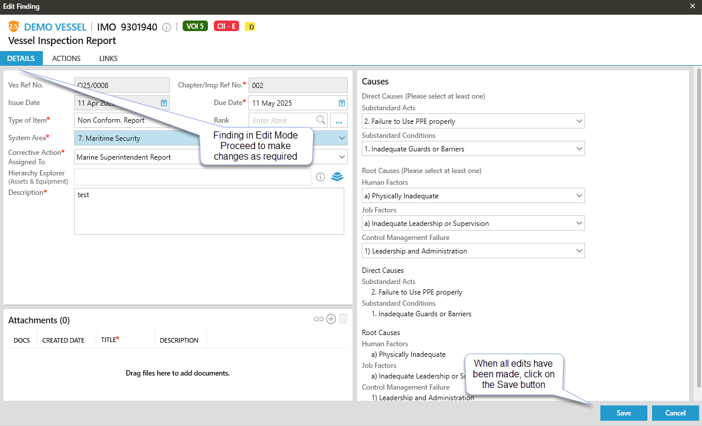This screenshot has height=426, width=702.
Task: Click the Drag files here drop area
Action: click(x=178, y=373)
